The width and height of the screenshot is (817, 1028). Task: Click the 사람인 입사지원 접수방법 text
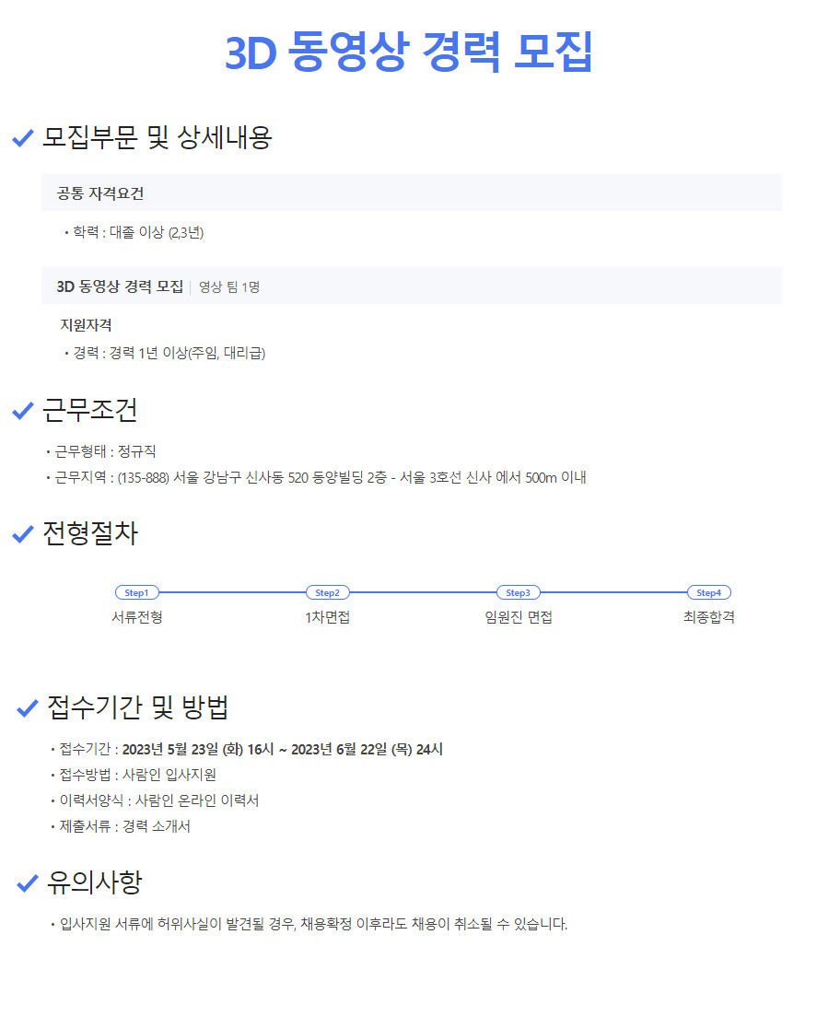169,775
